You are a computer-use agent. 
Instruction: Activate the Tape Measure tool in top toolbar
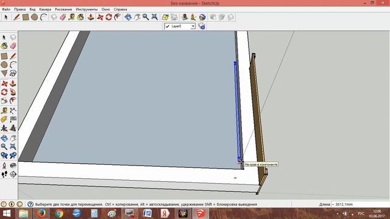pos(72,17)
